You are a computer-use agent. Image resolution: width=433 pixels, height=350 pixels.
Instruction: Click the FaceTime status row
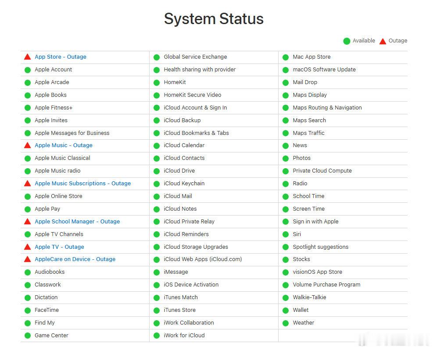tap(85, 310)
